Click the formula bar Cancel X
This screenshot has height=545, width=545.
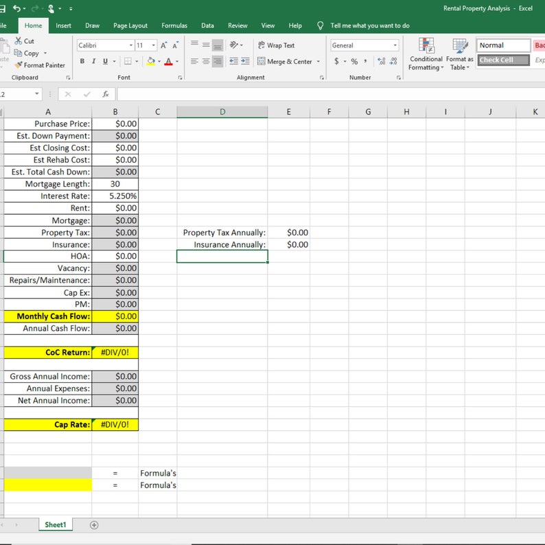(x=68, y=94)
